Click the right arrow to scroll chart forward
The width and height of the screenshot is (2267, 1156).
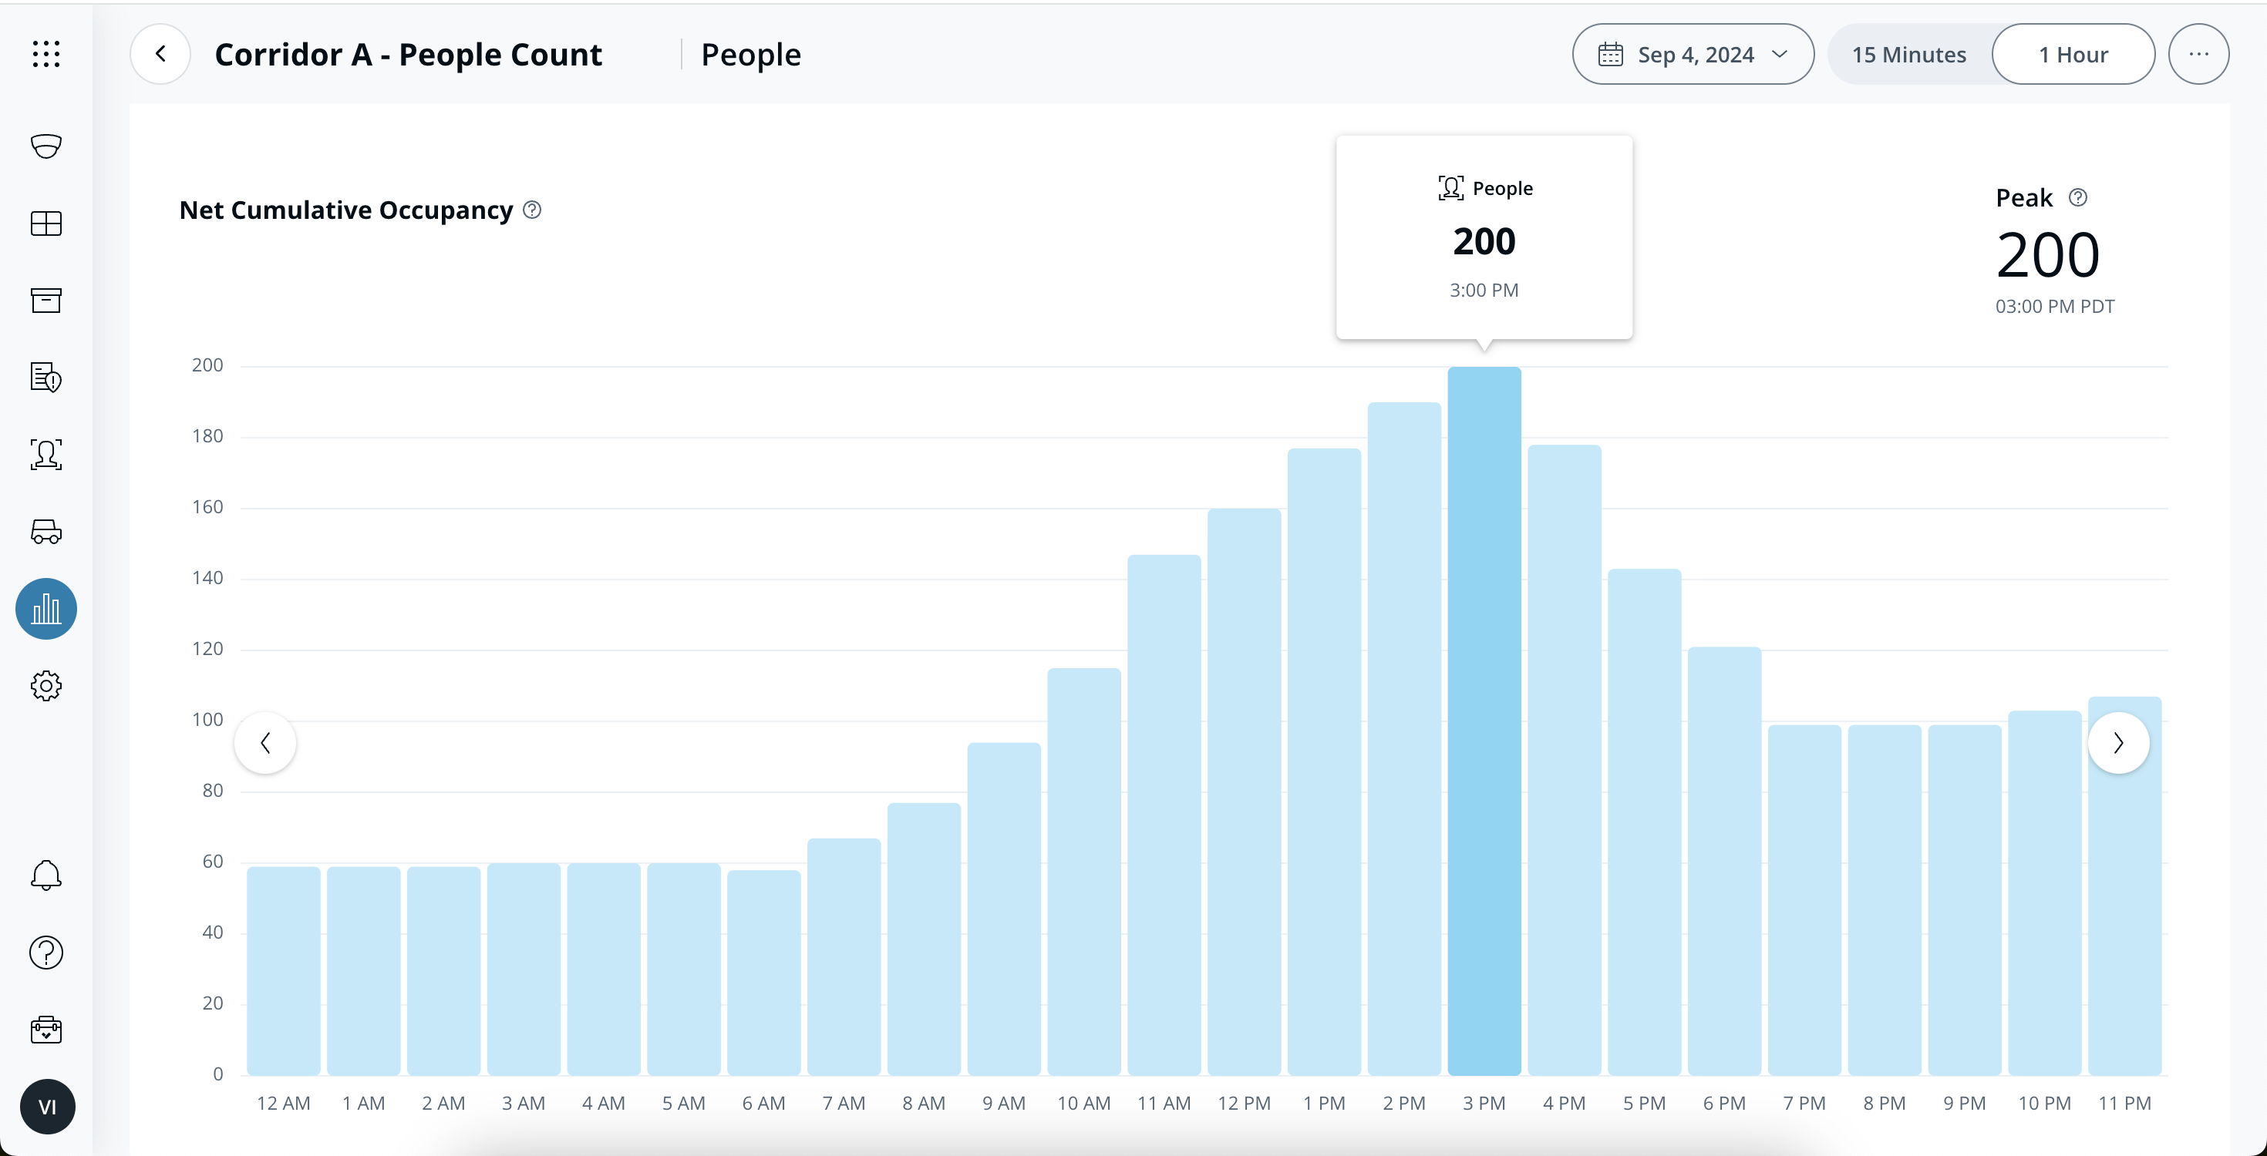pos(2117,741)
